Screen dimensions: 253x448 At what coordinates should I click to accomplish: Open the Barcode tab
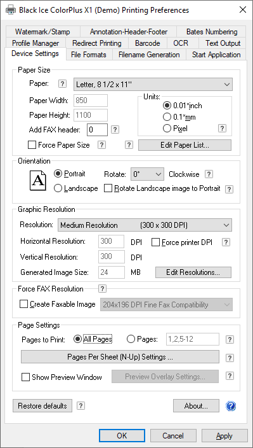point(147,43)
